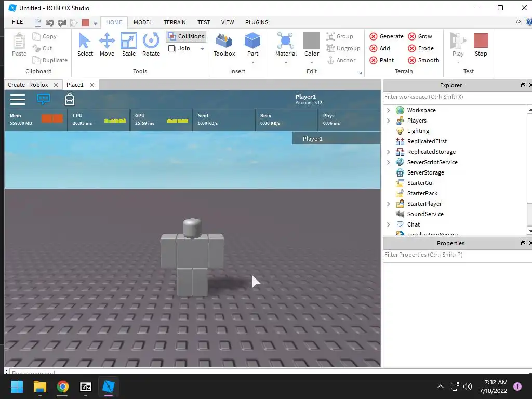The width and height of the screenshot is (532, 399).
Task: Click the terrain Paint tool
Action: point(382,60)
